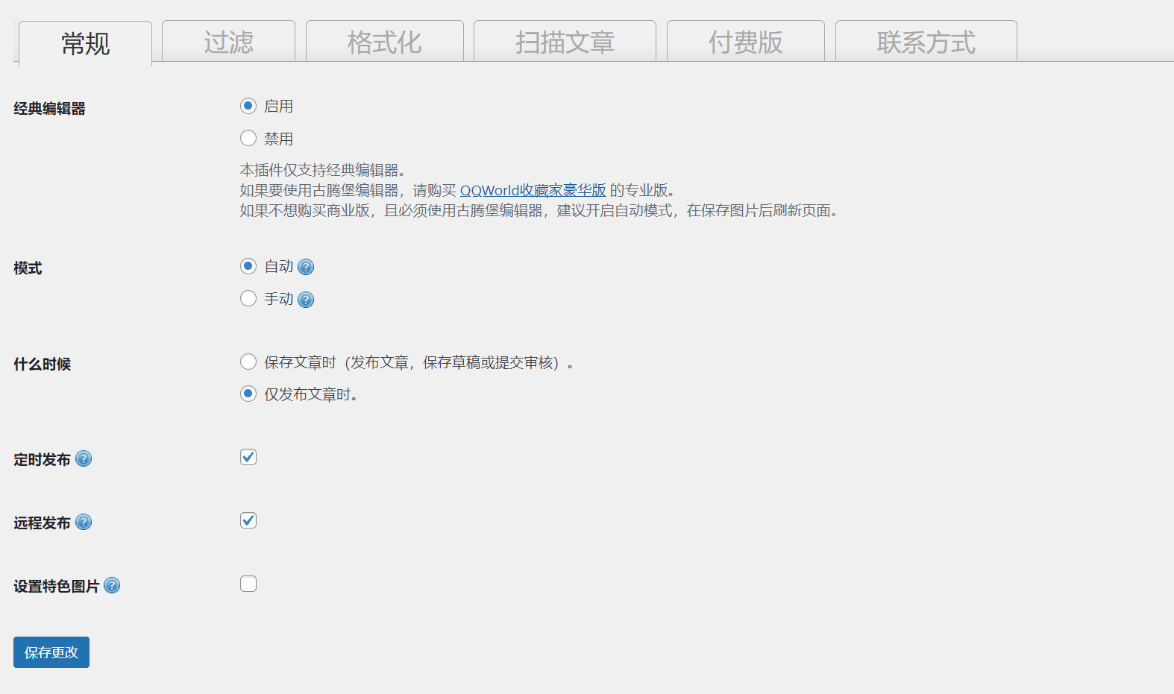The image size is (1174, 694).
Task: Select 保存文章时 radio option
Action: coord(248,362)
